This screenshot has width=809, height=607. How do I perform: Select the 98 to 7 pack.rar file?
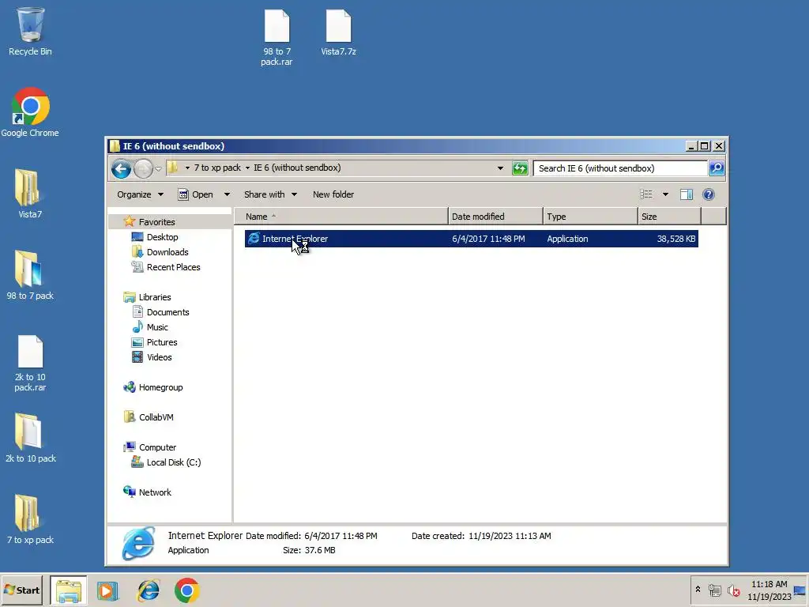point(277,38)
